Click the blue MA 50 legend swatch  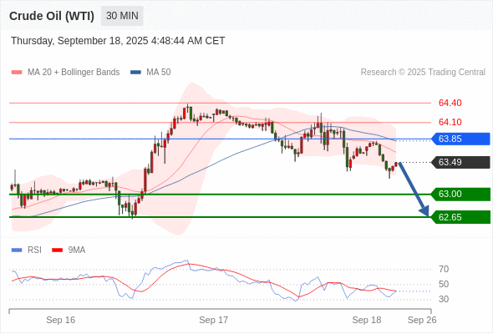click(135, 73)
